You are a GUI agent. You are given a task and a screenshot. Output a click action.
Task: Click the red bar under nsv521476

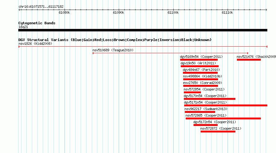click(x=249, y=60)
